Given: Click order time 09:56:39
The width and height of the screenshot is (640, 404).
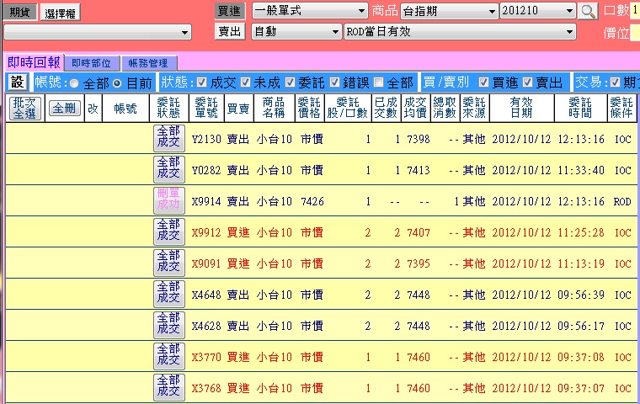Looking at the screenshot, I should tap(581, 295).
